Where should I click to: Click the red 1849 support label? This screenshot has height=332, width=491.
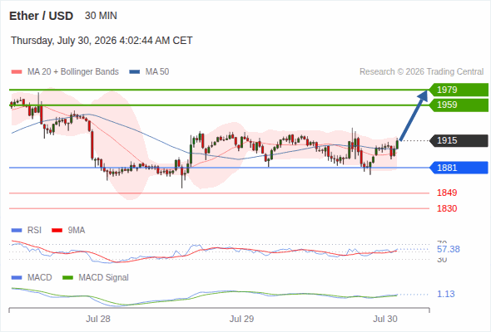pos(447,193)
